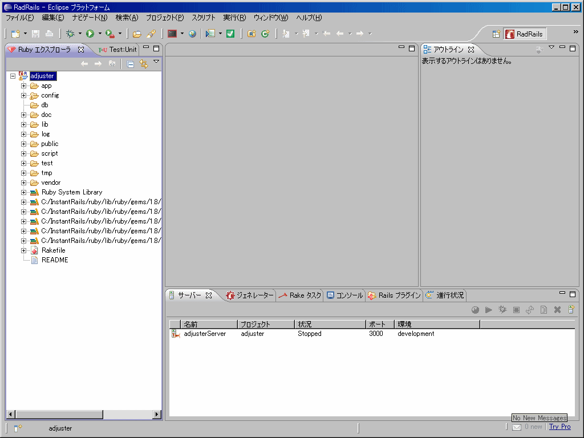Click the stop server square icon

click(x=516, y=310)
